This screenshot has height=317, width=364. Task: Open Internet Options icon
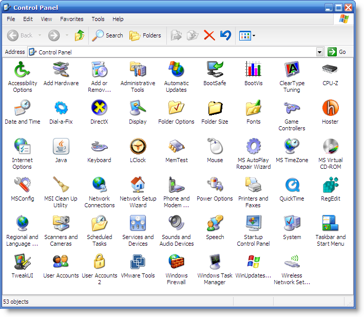click(x=22, y=146)
